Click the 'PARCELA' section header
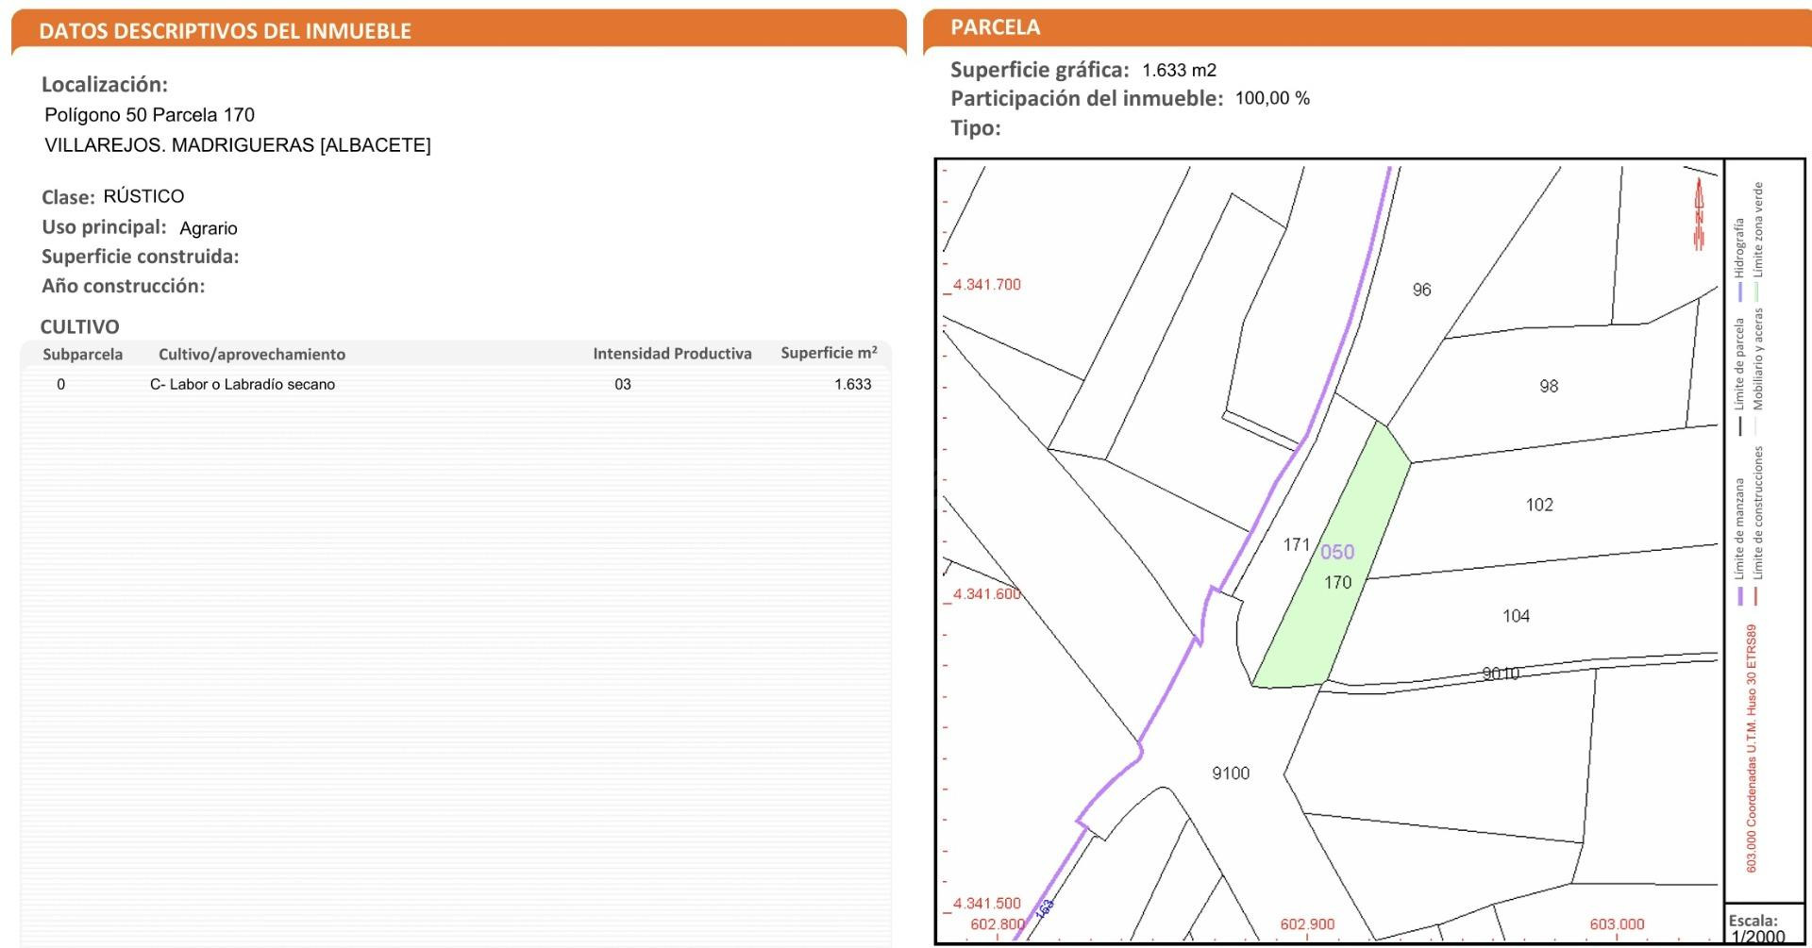1812x948 pixels. pos(996,27)
